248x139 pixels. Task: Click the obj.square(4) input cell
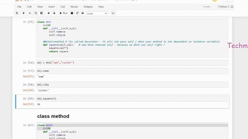coord(132,98)
